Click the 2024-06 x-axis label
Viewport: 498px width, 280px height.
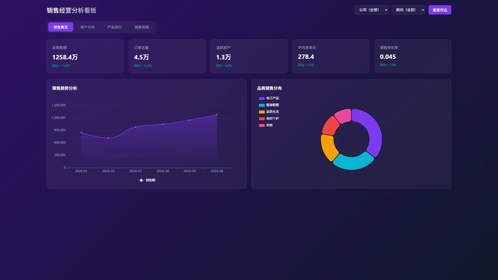(x=217, y=171)
